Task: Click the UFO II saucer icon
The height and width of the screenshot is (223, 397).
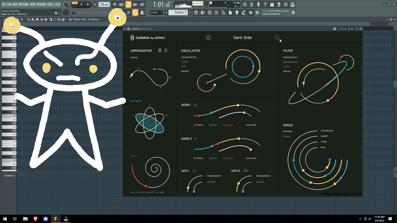Action: click(246, 170)
